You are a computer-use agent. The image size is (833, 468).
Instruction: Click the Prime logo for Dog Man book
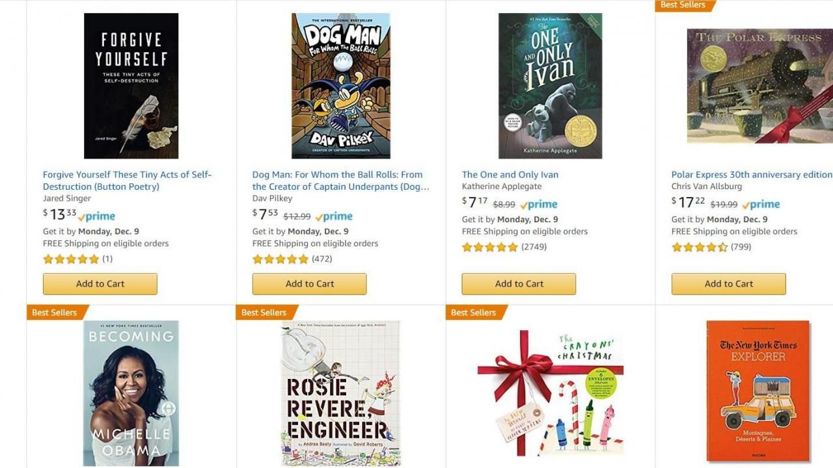click(334, 216)
